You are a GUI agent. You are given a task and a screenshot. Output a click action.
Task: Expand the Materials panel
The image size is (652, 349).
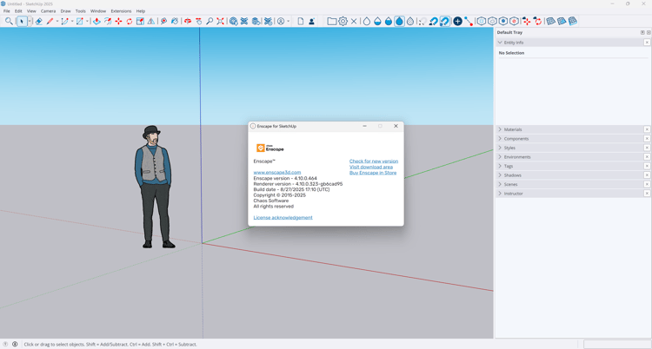pyautogui.click(x=500, y=129)
